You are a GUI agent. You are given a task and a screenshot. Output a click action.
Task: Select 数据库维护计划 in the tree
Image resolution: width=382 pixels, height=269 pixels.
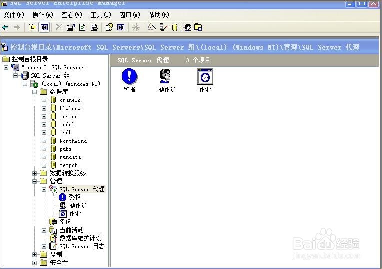click(x=80, y=238)
